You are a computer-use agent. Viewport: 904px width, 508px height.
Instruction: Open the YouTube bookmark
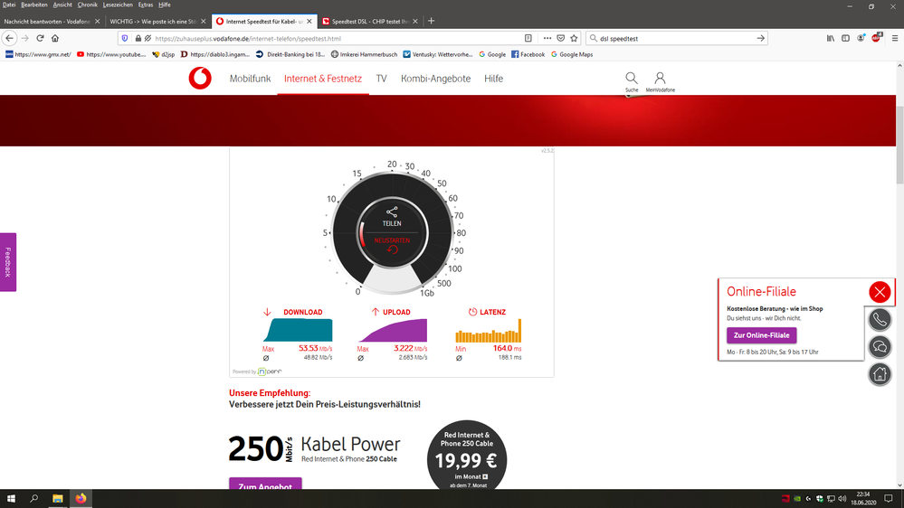111,54
